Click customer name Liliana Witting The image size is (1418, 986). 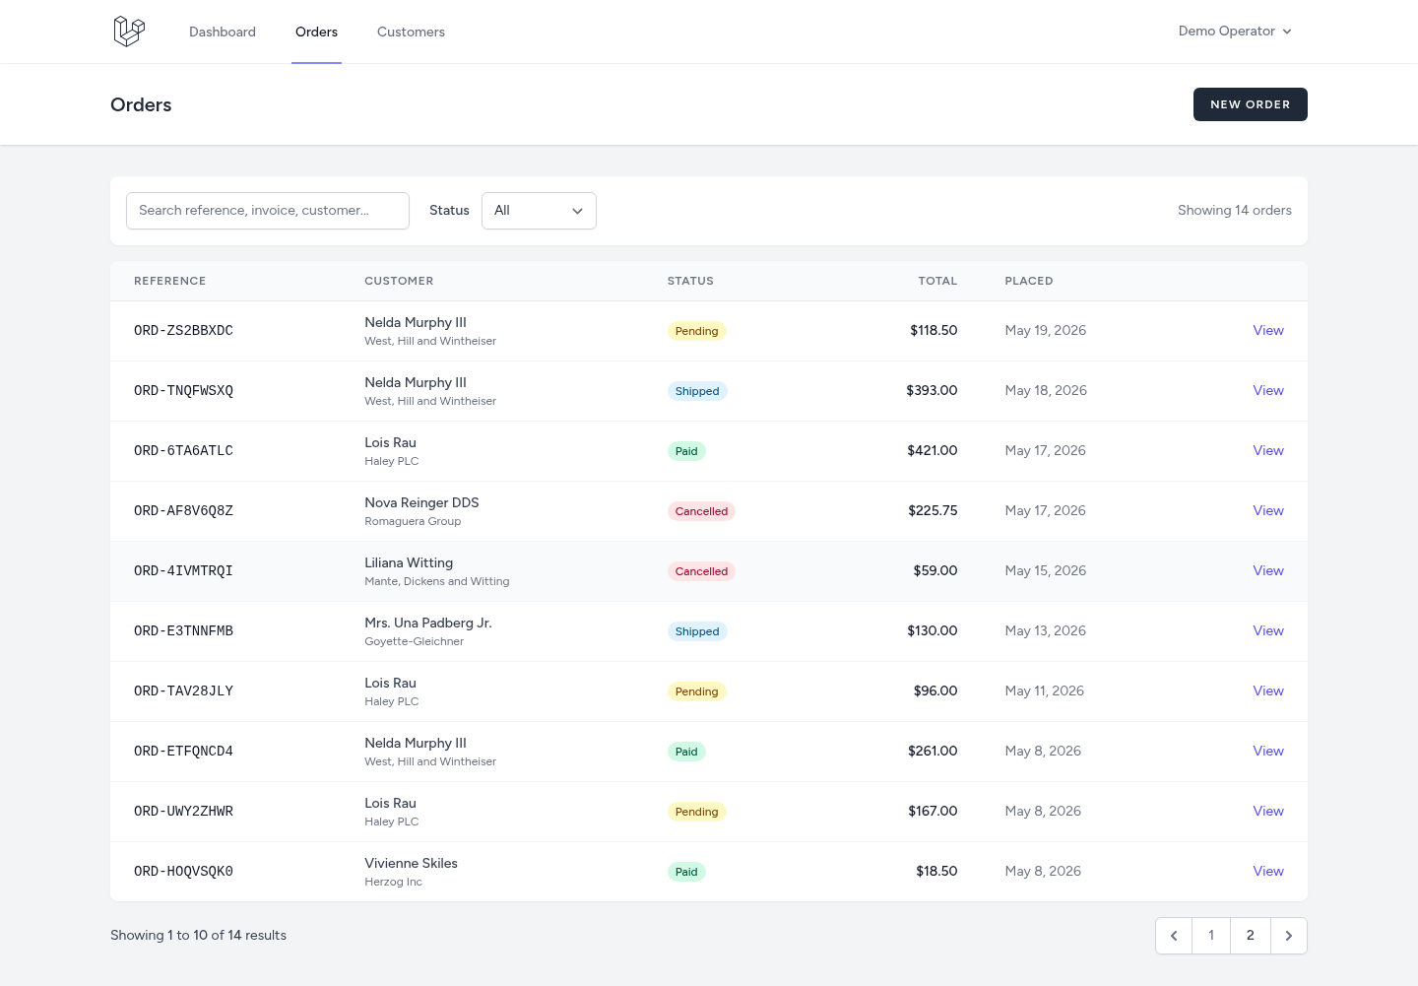click(x=409, y=562)
